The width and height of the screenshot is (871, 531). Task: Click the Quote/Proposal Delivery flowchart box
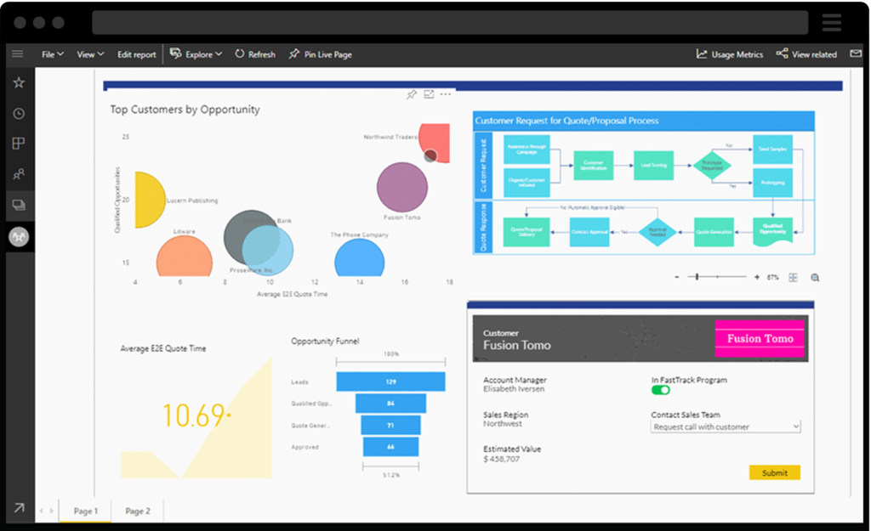click(526, 232)
